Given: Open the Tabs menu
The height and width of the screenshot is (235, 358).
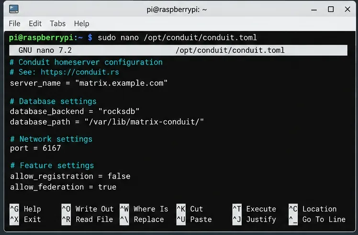Looking at the screenshot, I should 58,23.
